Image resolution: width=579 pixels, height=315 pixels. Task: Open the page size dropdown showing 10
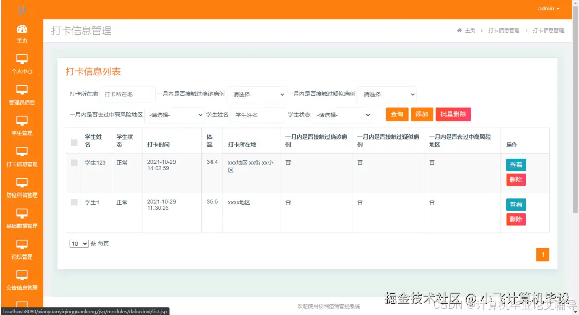[79, 243]
